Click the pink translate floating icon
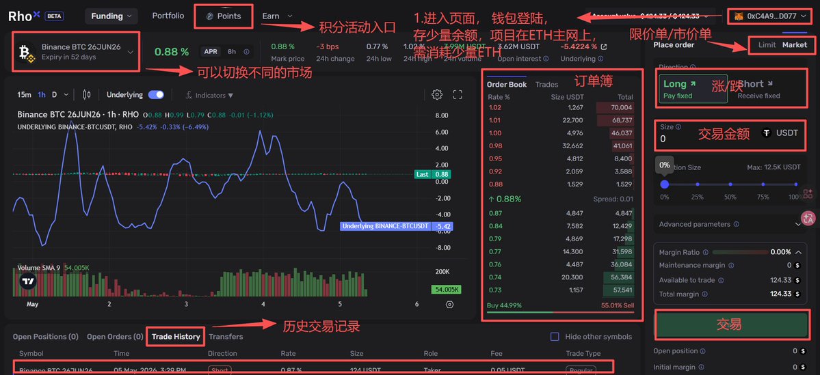This screenshot has width=820, height=375. [x=808, y=219]
